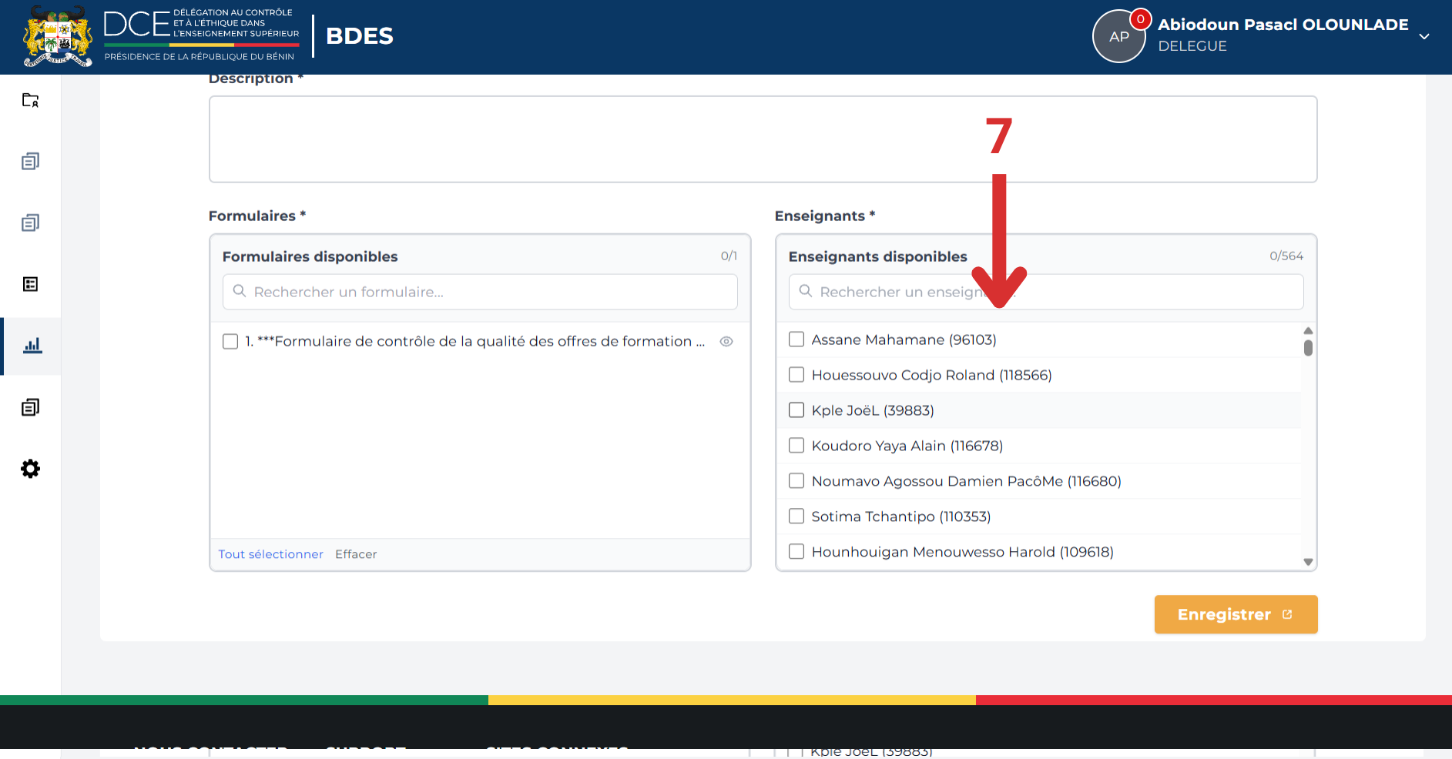Image resolution: width=1452 pixels, height=759 pixels.
Task: Open the red notification badge
Action: (x=1140, y=19)
